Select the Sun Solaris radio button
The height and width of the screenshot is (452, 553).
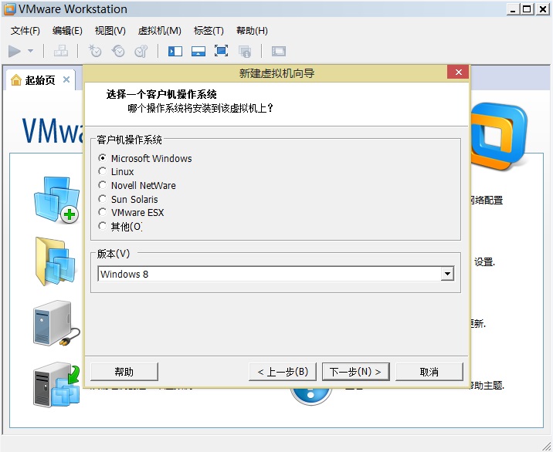point(102,199)
